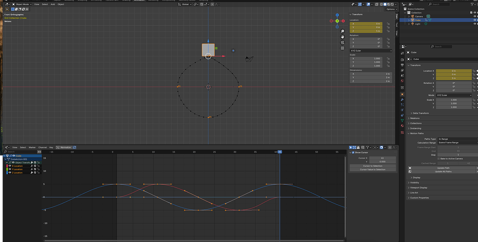Click the red X axis on navigation gizmo

point(343,21)
